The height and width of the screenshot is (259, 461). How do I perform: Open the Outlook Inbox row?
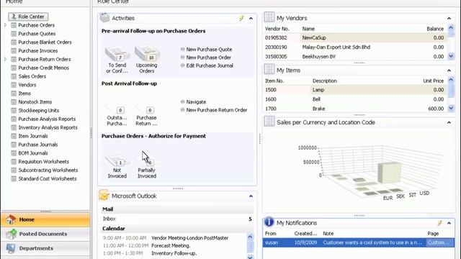177,219
